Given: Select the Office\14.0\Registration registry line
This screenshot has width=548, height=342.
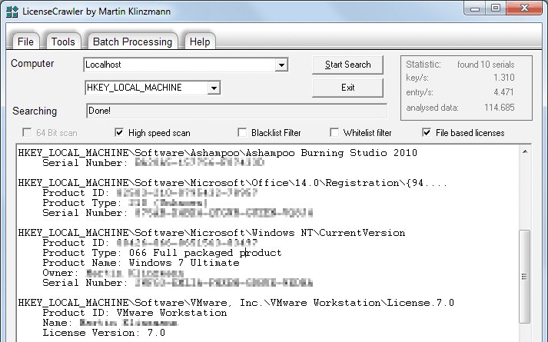Looking at the screenshot, I should tap(233, 183).
